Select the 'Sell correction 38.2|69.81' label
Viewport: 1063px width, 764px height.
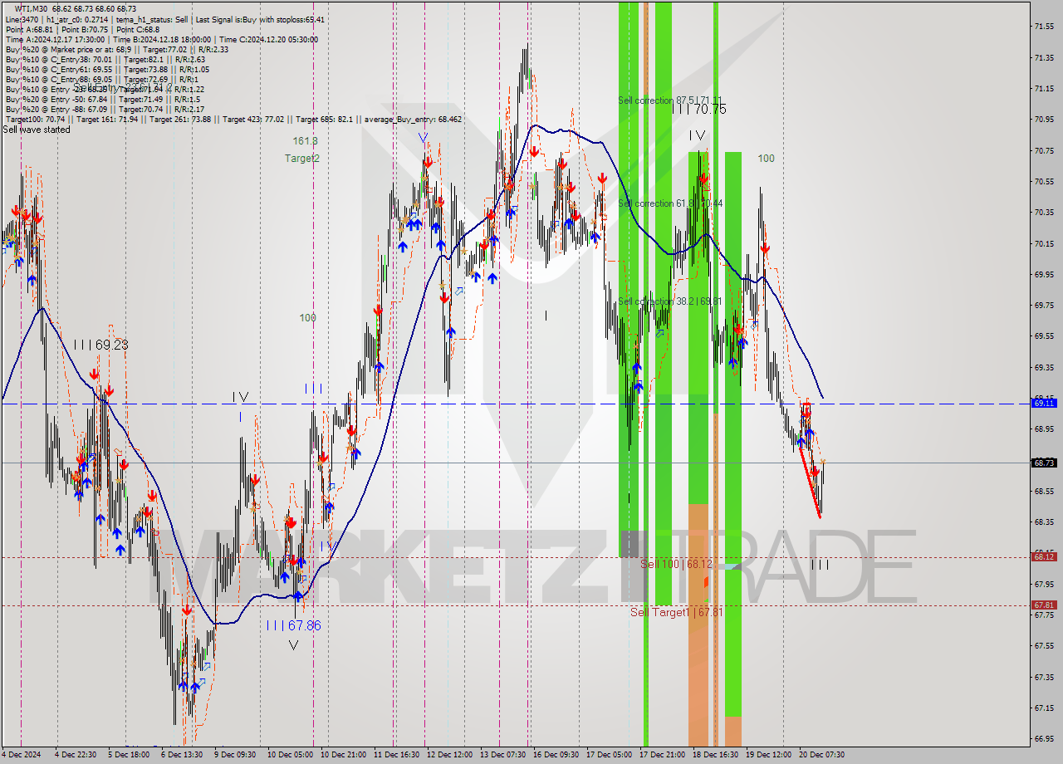(670, 301)
